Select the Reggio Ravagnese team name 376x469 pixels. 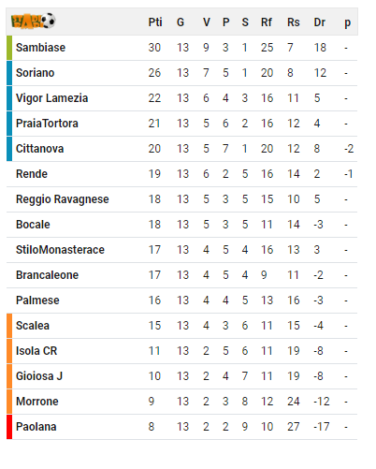pyautogui.click(x=63, y=199)
